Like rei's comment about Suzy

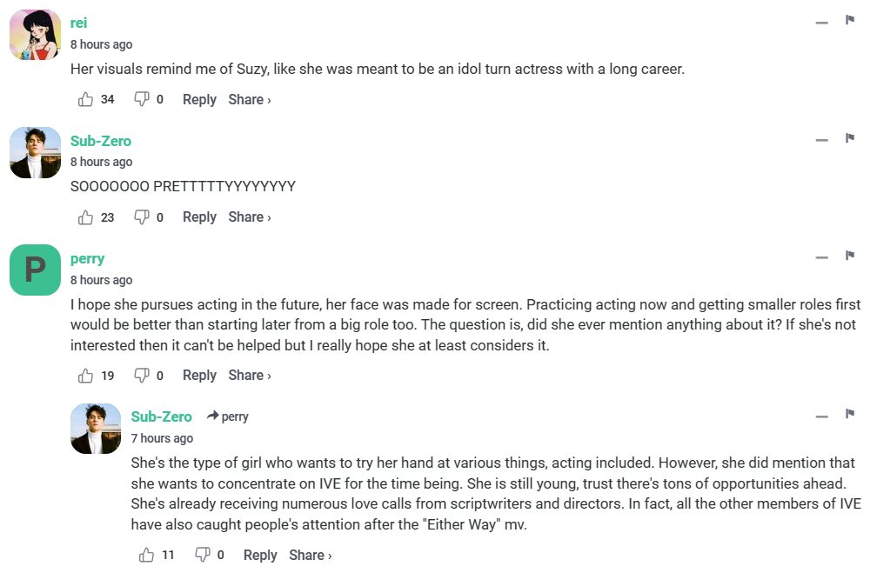(85, 99)
